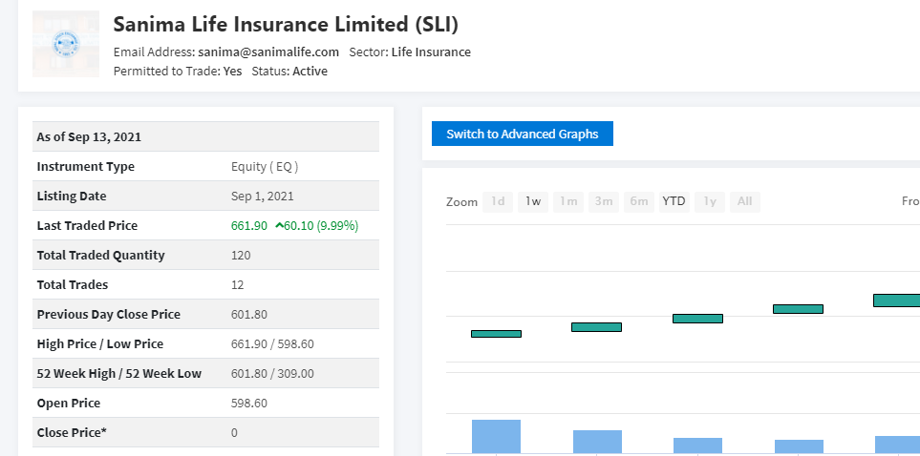Select the 1w zoom range
Image resolution: width=920 pixels, height=456 pixels.
pyautogui.click(x=533, y=201)
